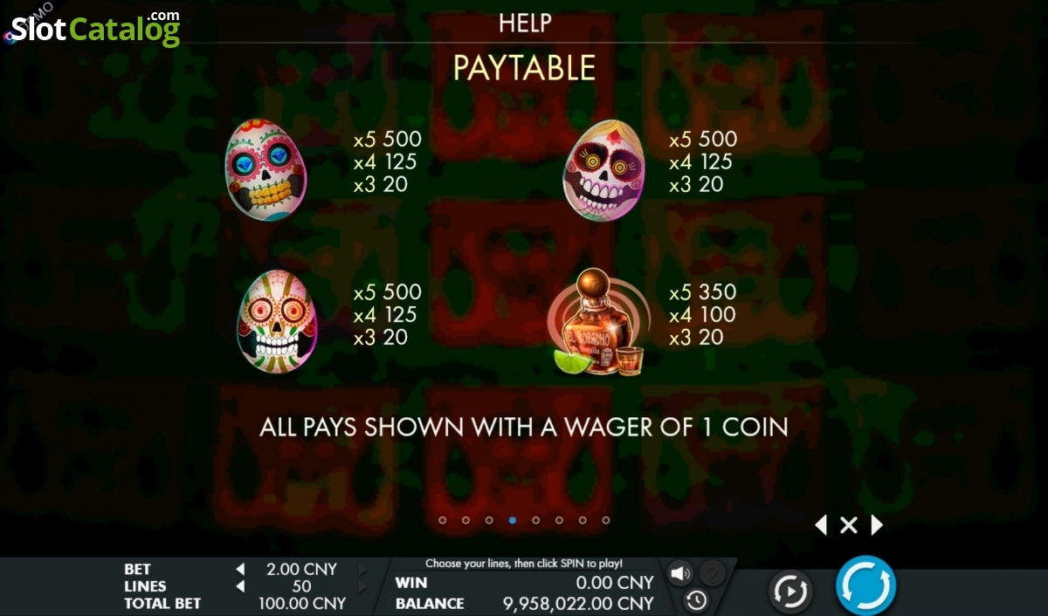The width and height of the screenshot is (1048, 616).
Task: Select the third help page dot
Action: tap(489, 520)
